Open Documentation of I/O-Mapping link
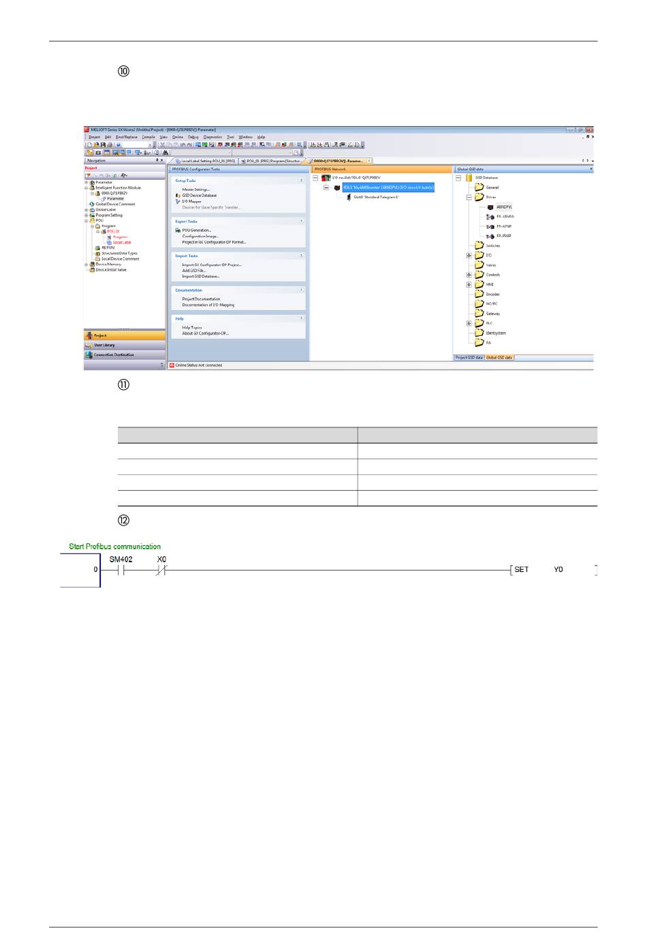Screen dimensions: 647x946 (208, 305)
